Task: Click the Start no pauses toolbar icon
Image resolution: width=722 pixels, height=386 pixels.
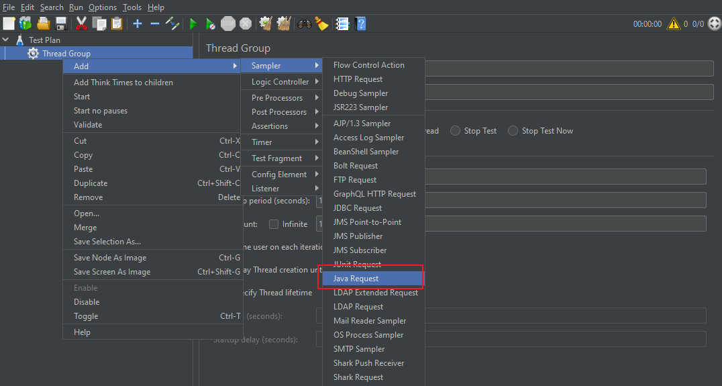Action: click(x=211, y=23)
